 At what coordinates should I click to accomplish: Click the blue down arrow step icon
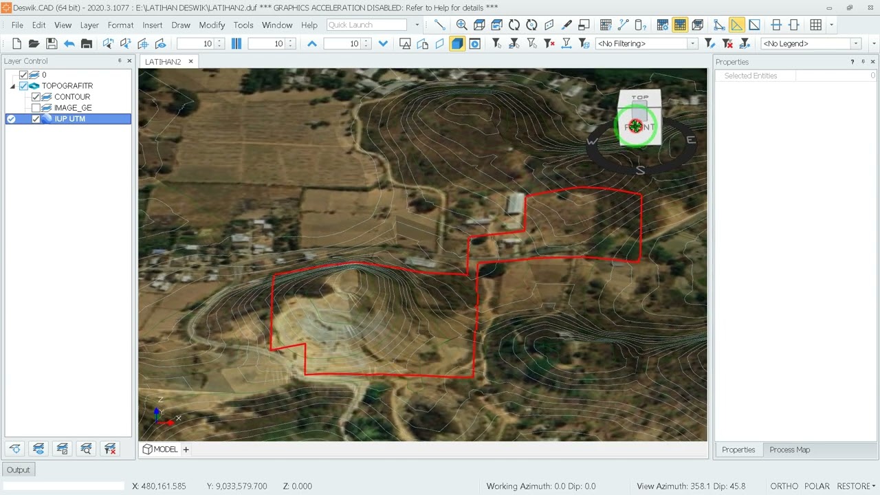(383, 43)
